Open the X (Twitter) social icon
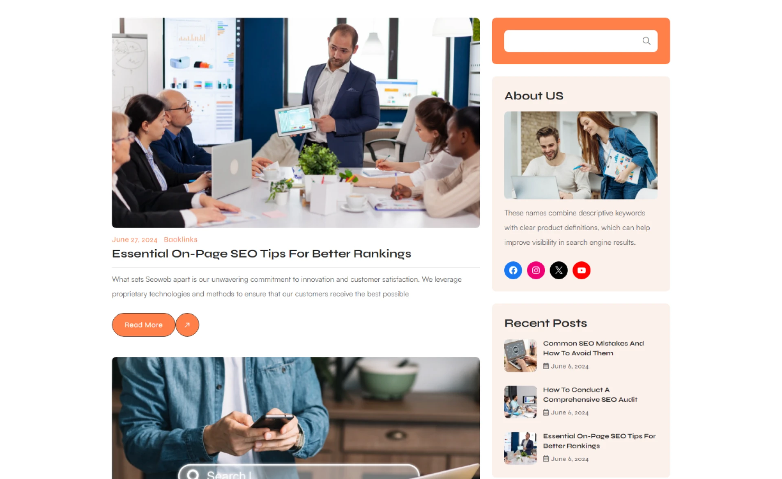The width and height of the screenshot is (782, 479). point(558,270)
